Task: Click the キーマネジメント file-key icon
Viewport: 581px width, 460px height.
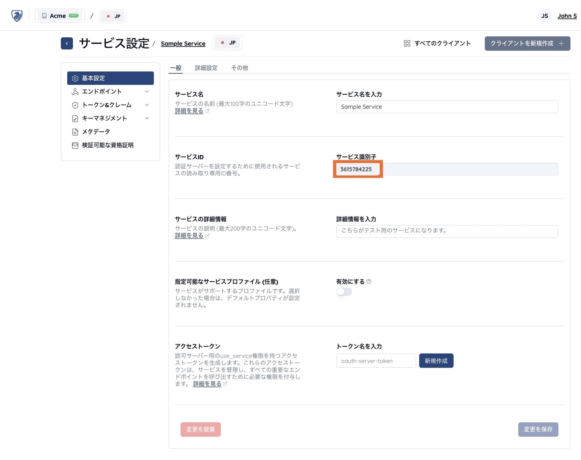Action: pos(75,119)
